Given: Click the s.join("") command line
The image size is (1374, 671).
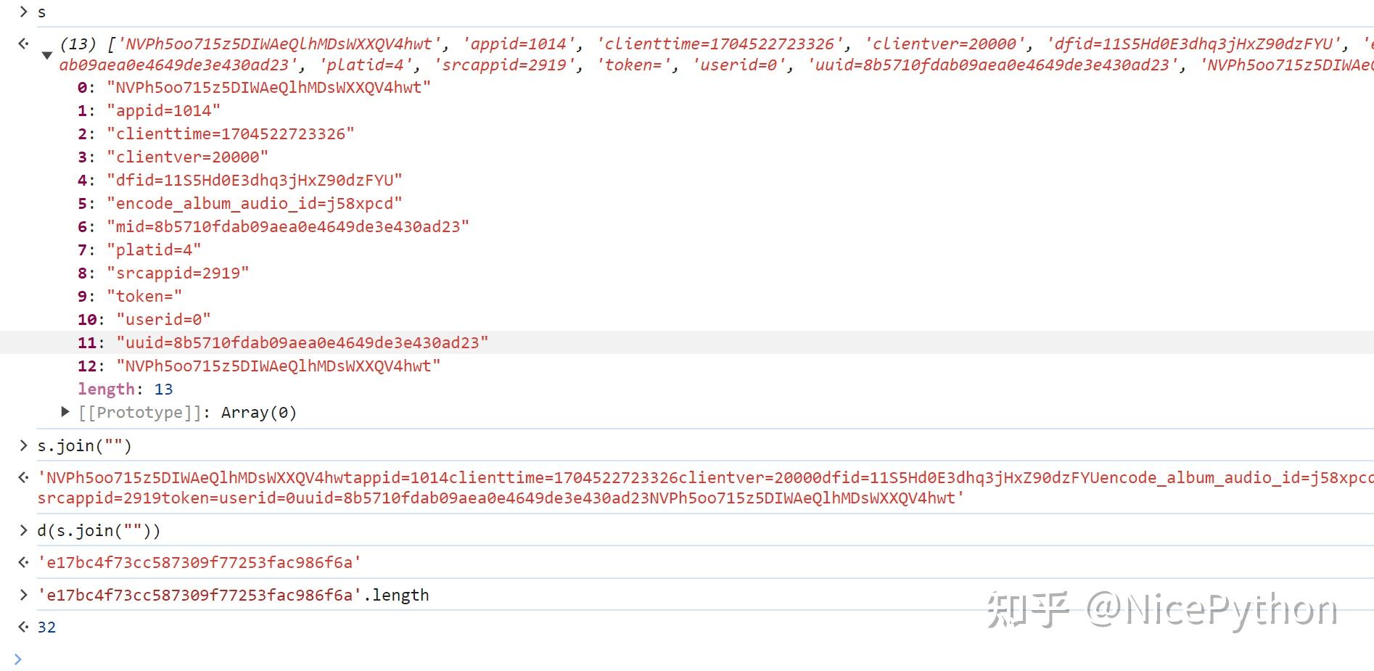Looking at the screenshot, I should (85, 445).
